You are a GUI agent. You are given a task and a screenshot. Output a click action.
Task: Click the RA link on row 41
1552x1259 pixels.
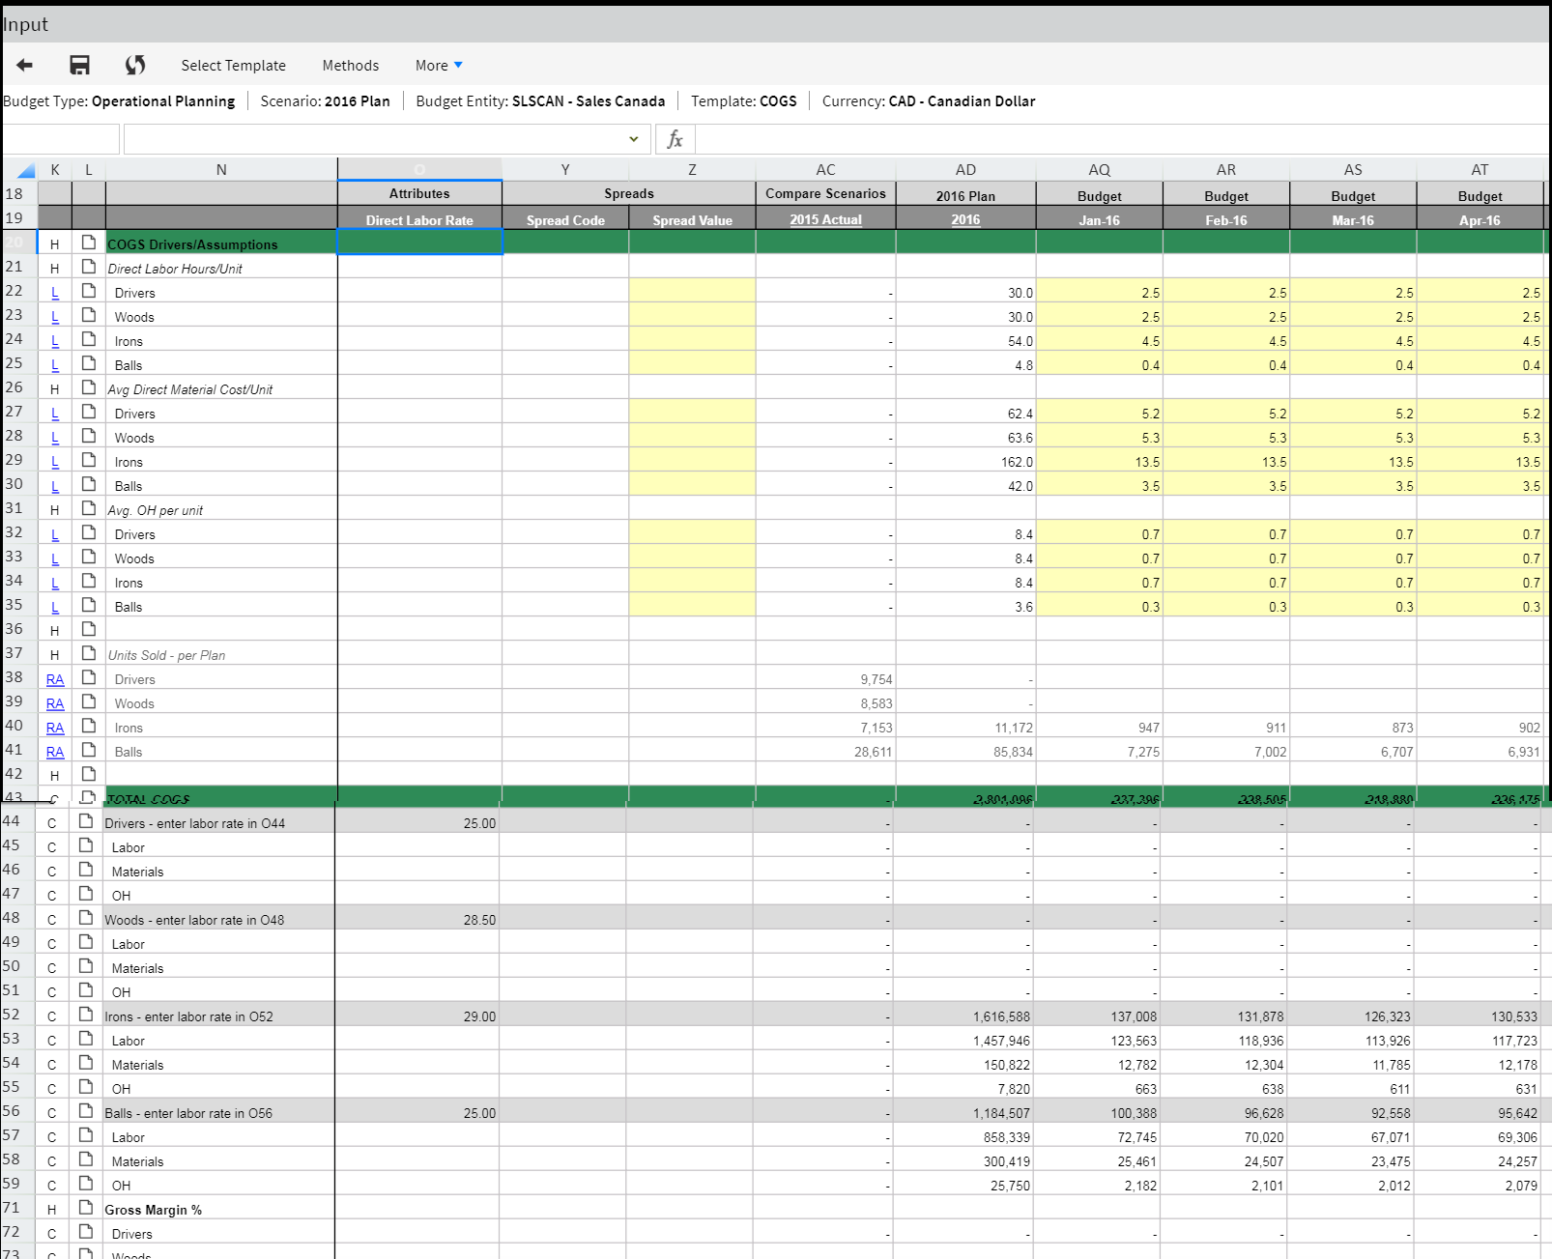point(55,752)
